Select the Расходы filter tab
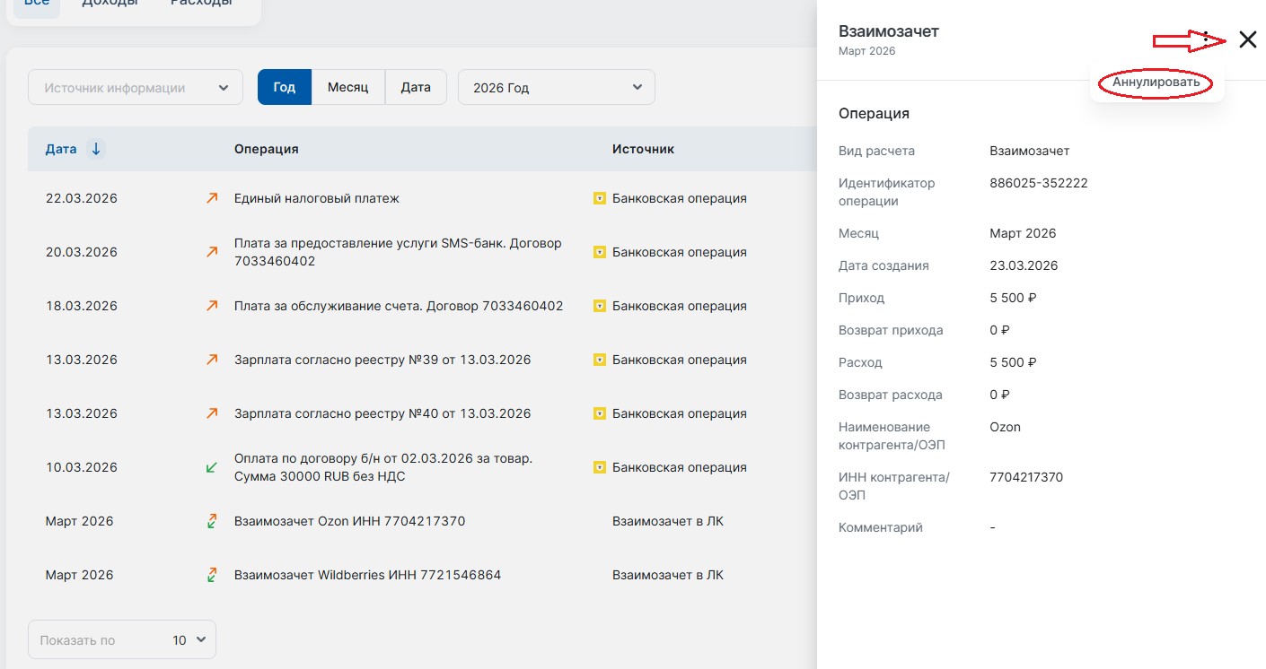 point(202,4)
